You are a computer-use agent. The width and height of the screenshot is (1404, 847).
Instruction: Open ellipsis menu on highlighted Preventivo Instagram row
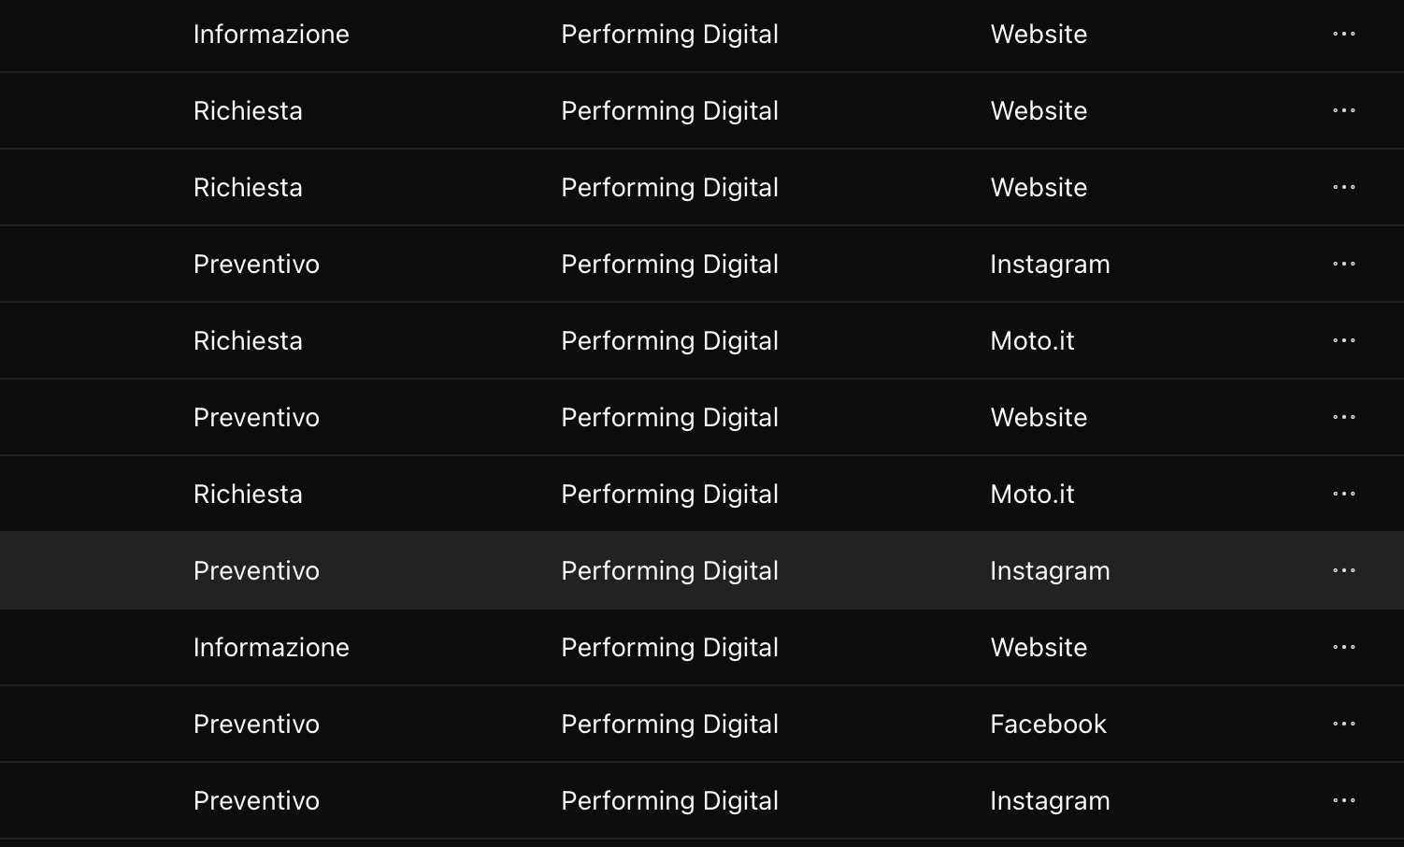(1343, 570)
